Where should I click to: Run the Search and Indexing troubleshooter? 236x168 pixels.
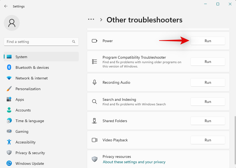[208, 102]
